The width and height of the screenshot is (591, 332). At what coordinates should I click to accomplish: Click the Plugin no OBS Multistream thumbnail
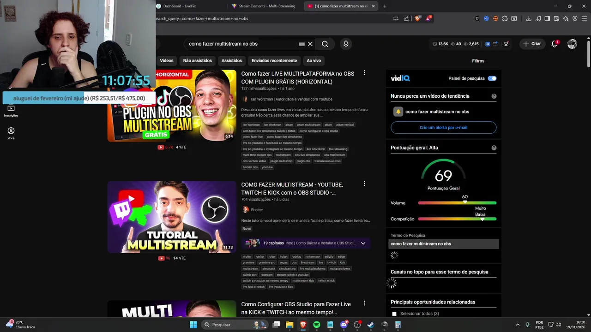(x=172, y=106)
